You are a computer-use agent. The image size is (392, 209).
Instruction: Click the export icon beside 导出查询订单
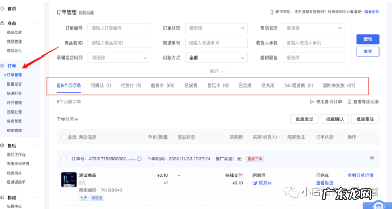312,102
